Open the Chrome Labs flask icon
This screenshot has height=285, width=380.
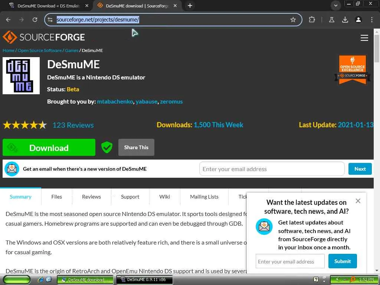(332, 20)
